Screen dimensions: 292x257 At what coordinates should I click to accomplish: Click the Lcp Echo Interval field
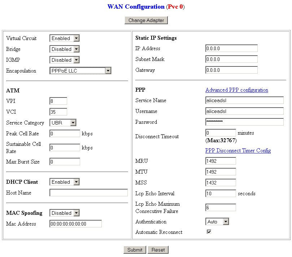[221, 193]
